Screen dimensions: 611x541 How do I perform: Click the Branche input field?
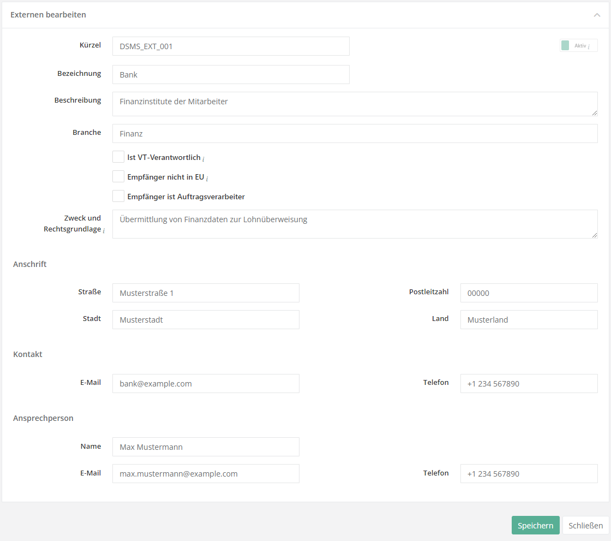pyautogui.click(x=355, y=134)
